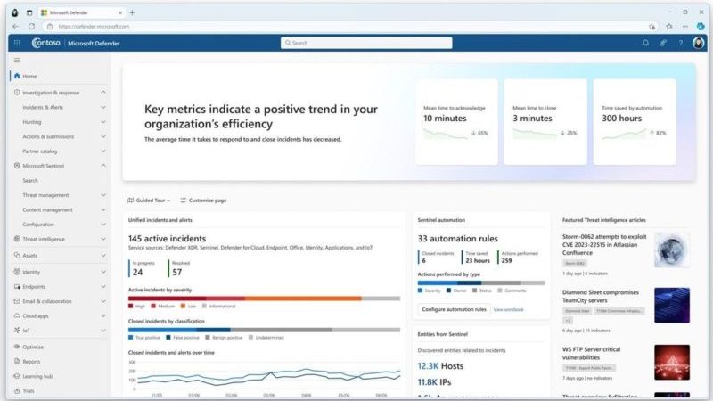Expand Content management submenu
The width and height of the screenshot is (713, 401).
[x=103, y=209]
